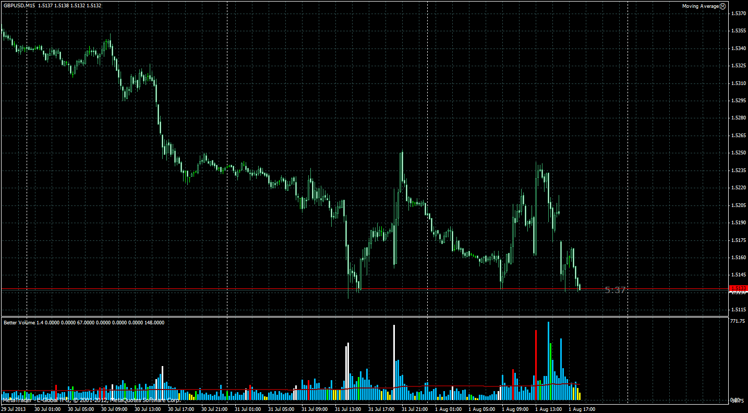Click the tallest blue volume bar
This screenshot has width=748, height=413.
coord(548,361)
